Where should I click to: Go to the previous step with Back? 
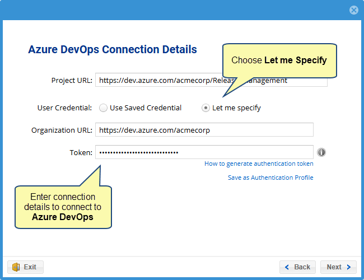pos(297,267)
